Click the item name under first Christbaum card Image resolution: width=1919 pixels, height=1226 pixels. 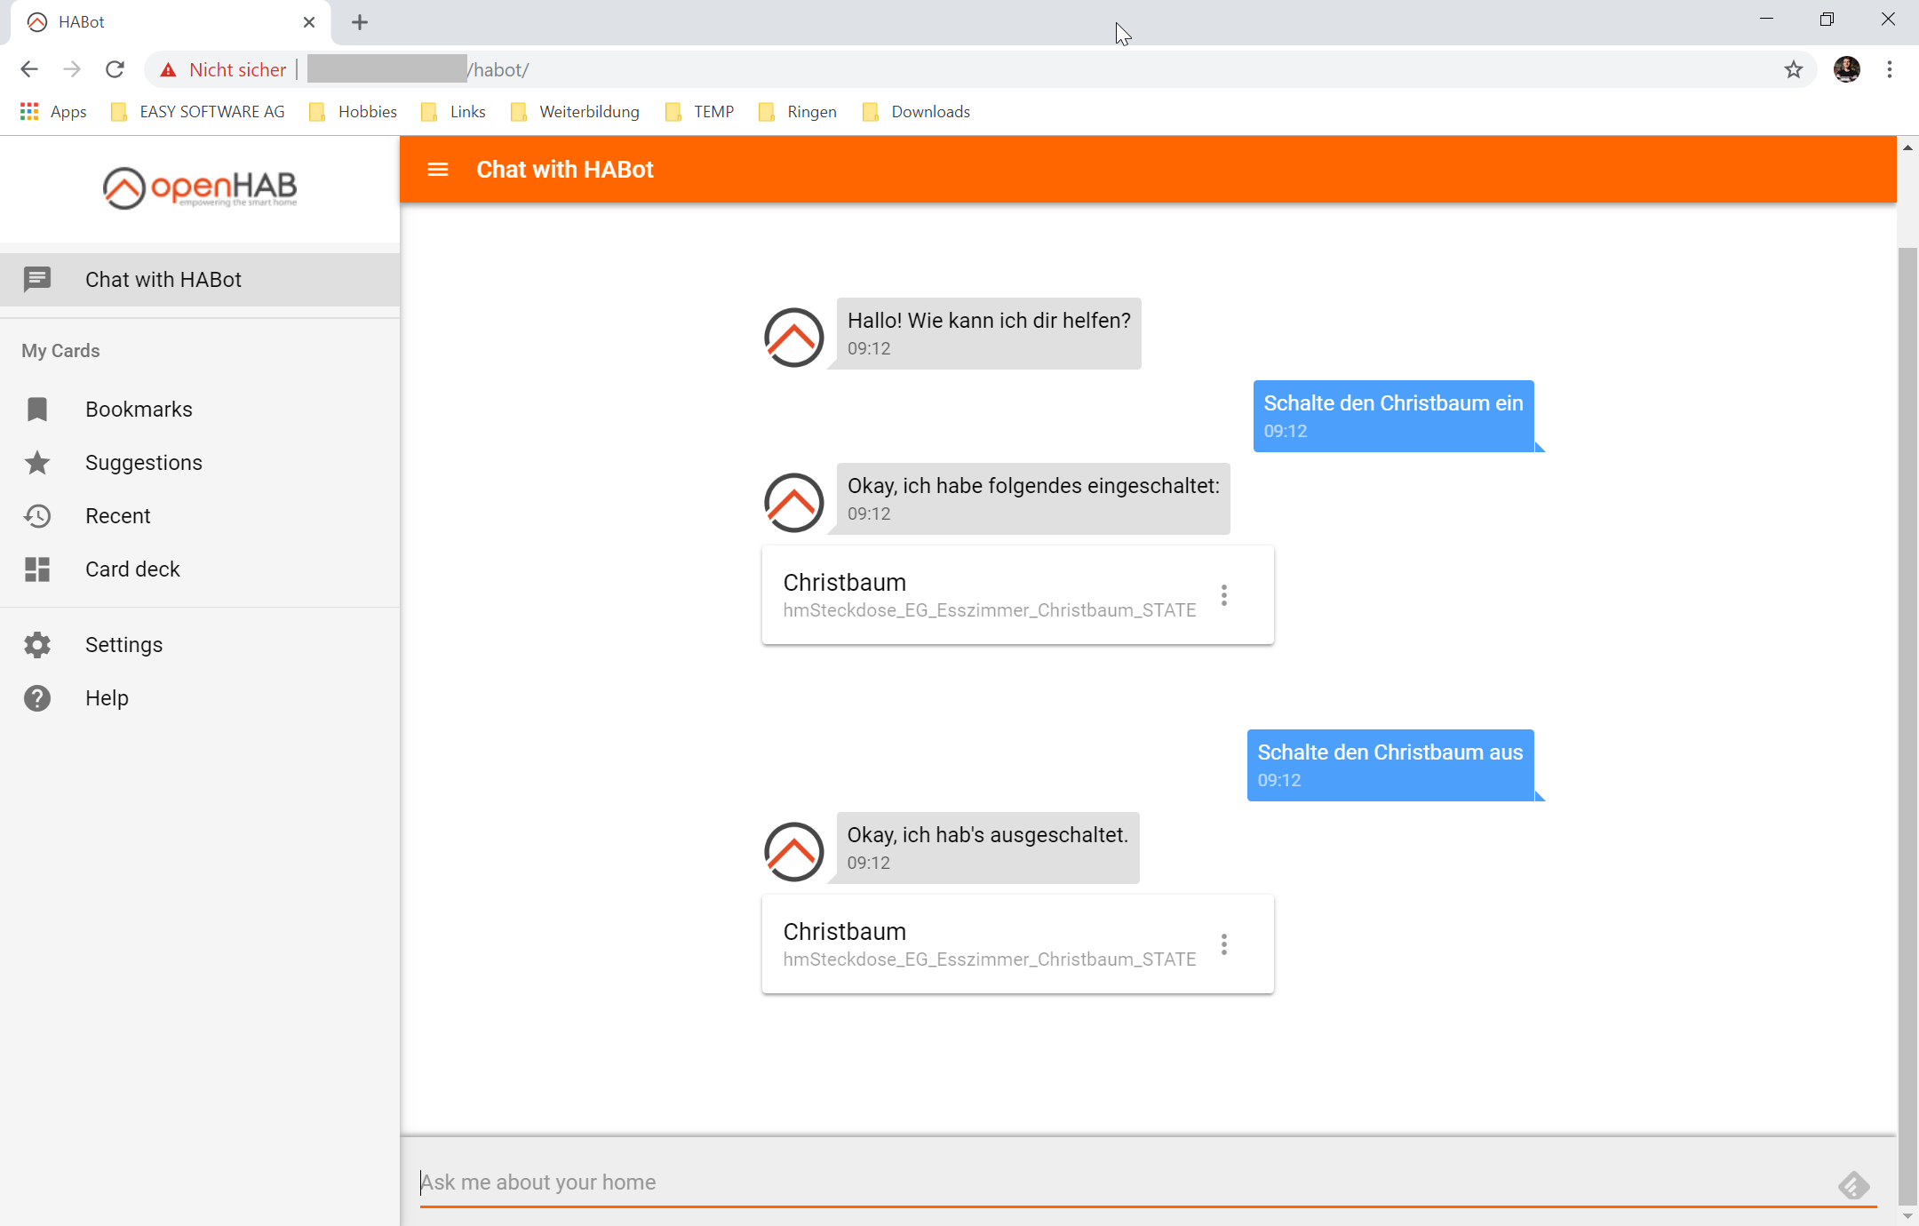[990, 610]
